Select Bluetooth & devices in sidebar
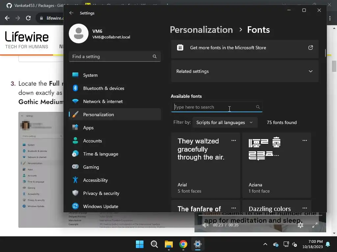The width and height of the screenshot is (337, 252). click(115, 88)
